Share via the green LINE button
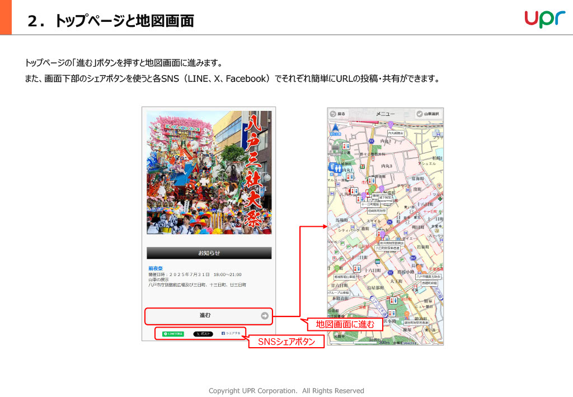The image size is (573, 397). pos(173,334)
